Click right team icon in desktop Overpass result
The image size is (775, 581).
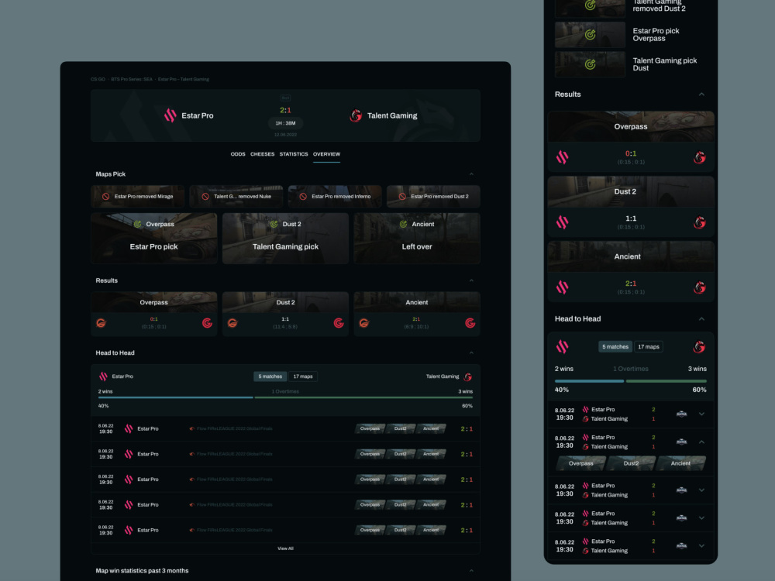point(207,323)
